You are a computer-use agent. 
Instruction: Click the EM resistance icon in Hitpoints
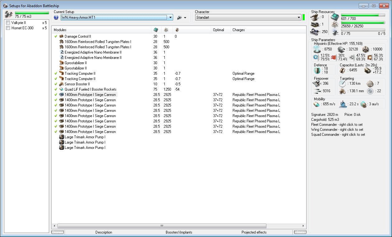[316, 57]
